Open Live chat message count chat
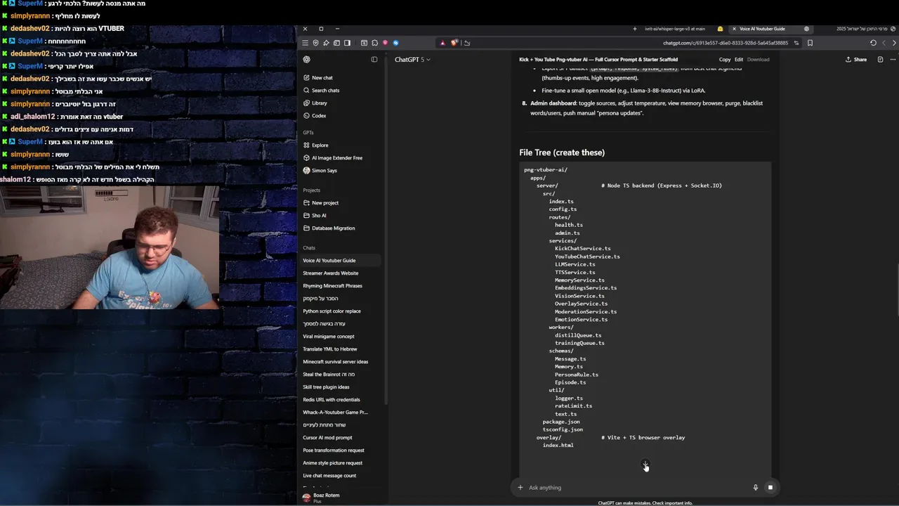 click(x=329, y=476)
